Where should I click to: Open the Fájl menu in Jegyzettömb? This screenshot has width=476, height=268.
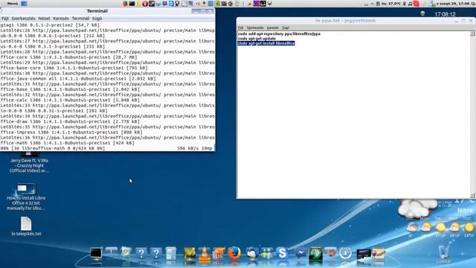(240, 28)
